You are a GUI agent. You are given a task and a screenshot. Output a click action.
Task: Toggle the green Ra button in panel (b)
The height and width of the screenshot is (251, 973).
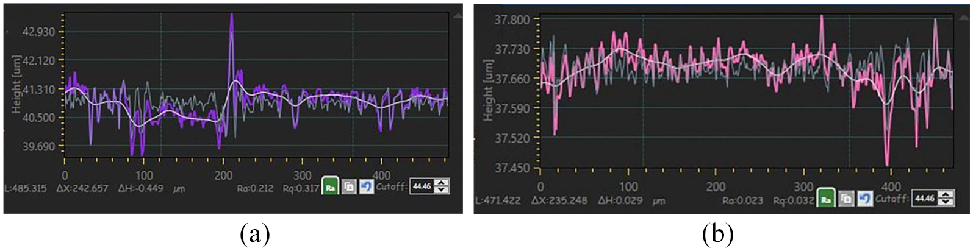[x=826, y=197]
